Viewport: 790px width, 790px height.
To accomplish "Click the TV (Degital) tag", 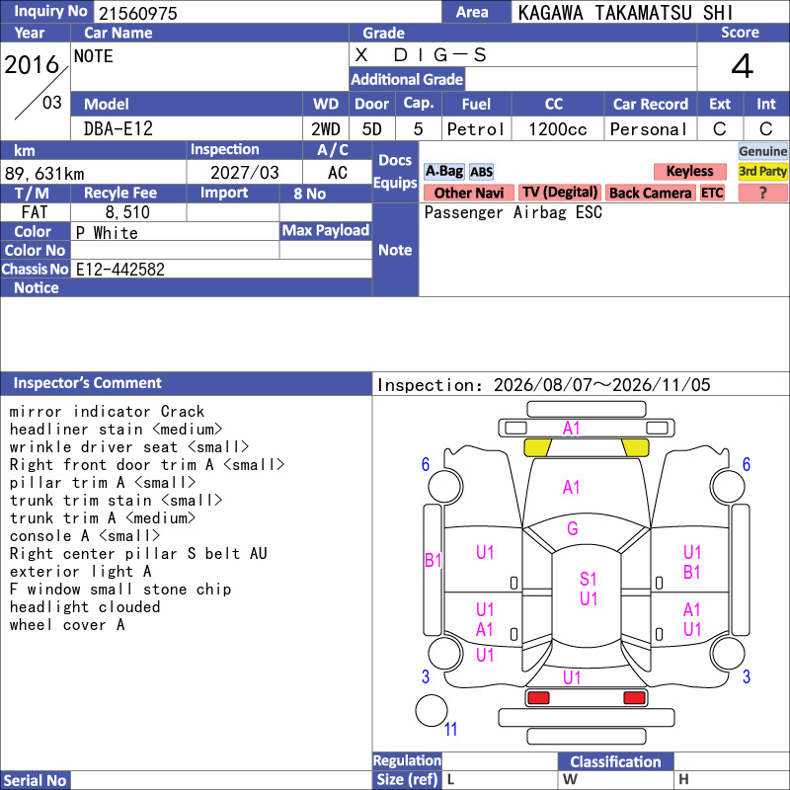I will (560, 193).
